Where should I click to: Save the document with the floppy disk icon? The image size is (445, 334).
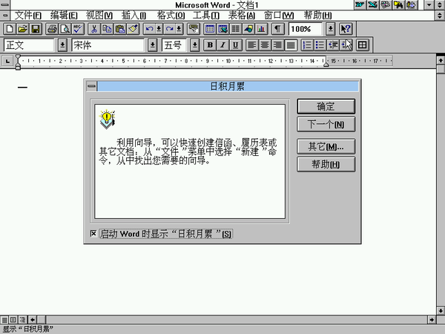click(x=36, y=29)
